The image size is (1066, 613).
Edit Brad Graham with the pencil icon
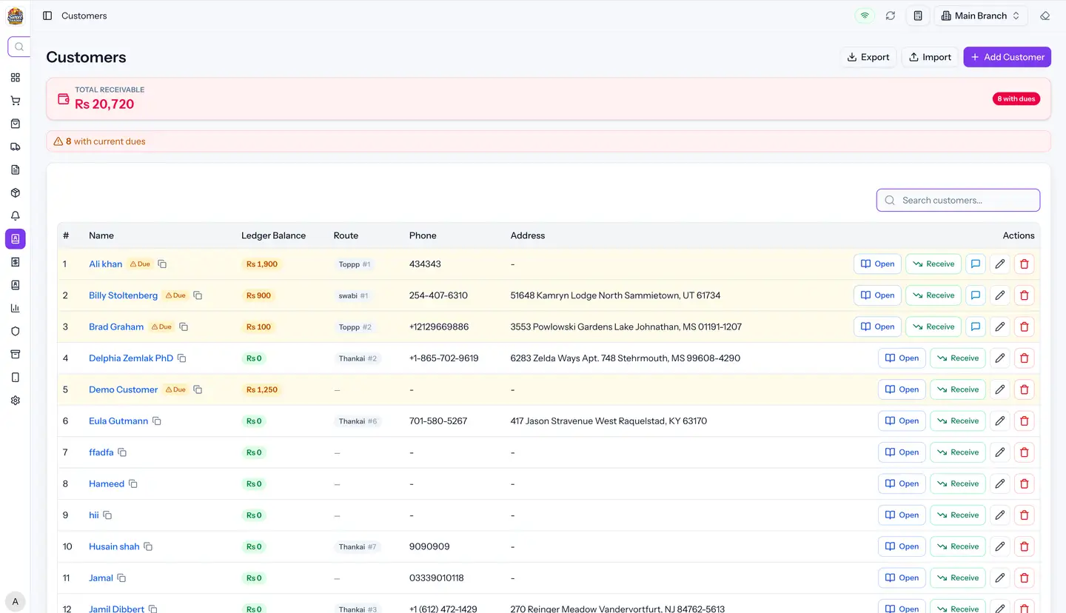pos(1000,326)
